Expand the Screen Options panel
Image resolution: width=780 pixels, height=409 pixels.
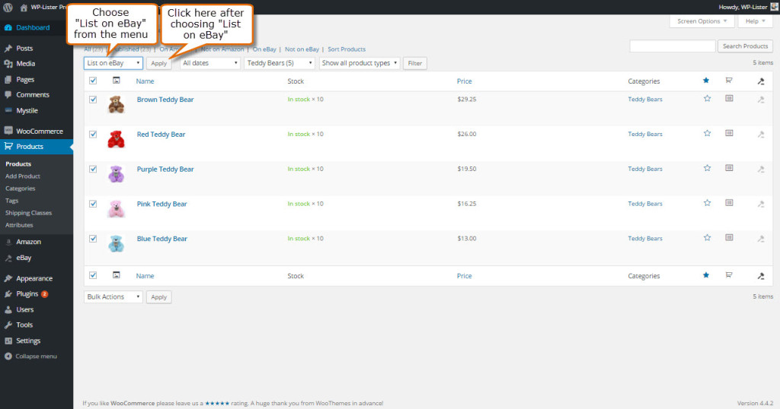pos(702,21)
